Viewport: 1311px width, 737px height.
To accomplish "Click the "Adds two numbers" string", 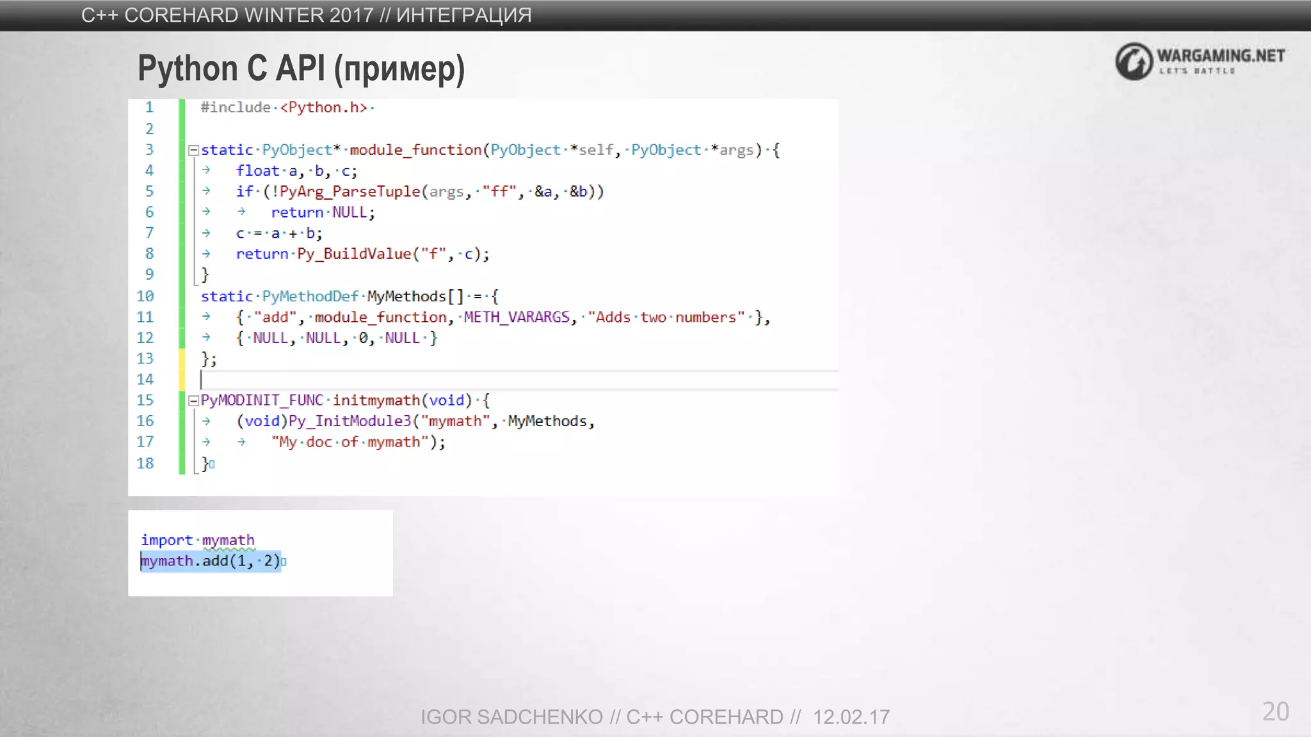I will pos(666,317).
